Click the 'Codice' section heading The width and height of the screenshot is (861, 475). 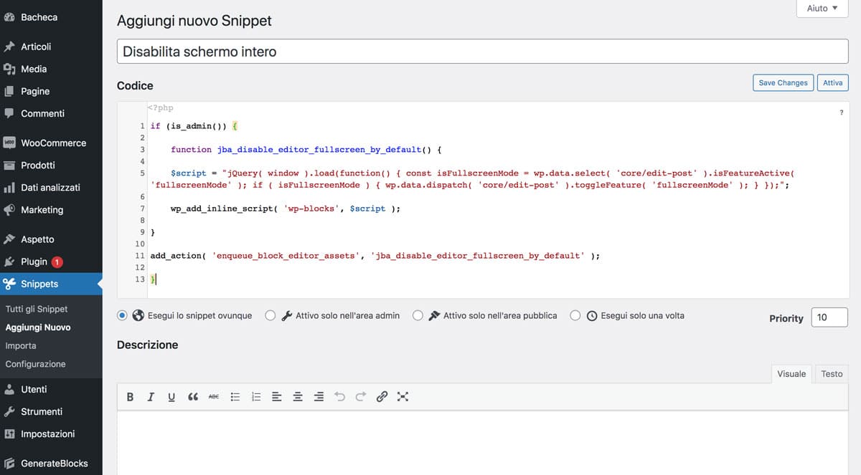tap(135, 85)
